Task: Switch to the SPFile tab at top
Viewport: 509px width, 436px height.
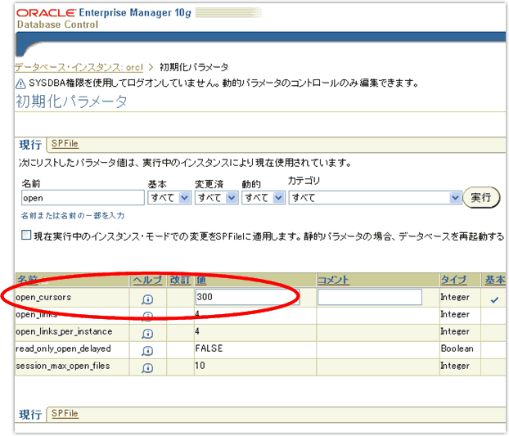Action: (65, 144)
